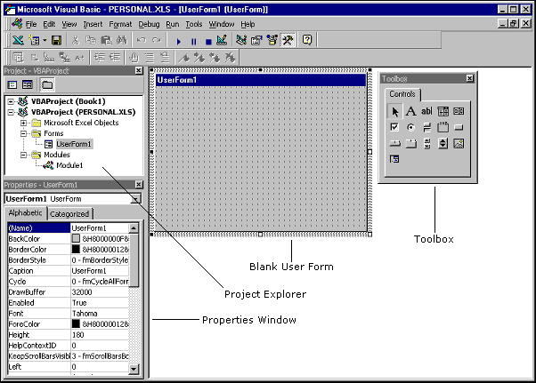Viewport: 536px width, 383px height.
Task: Close the Project Explorer panel
Action: click(x=138, y=70)
